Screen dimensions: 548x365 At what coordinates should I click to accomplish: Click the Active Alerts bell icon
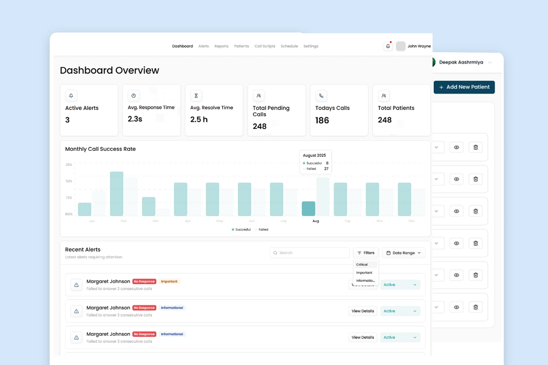pyautogui.click(x=71, y=96)
